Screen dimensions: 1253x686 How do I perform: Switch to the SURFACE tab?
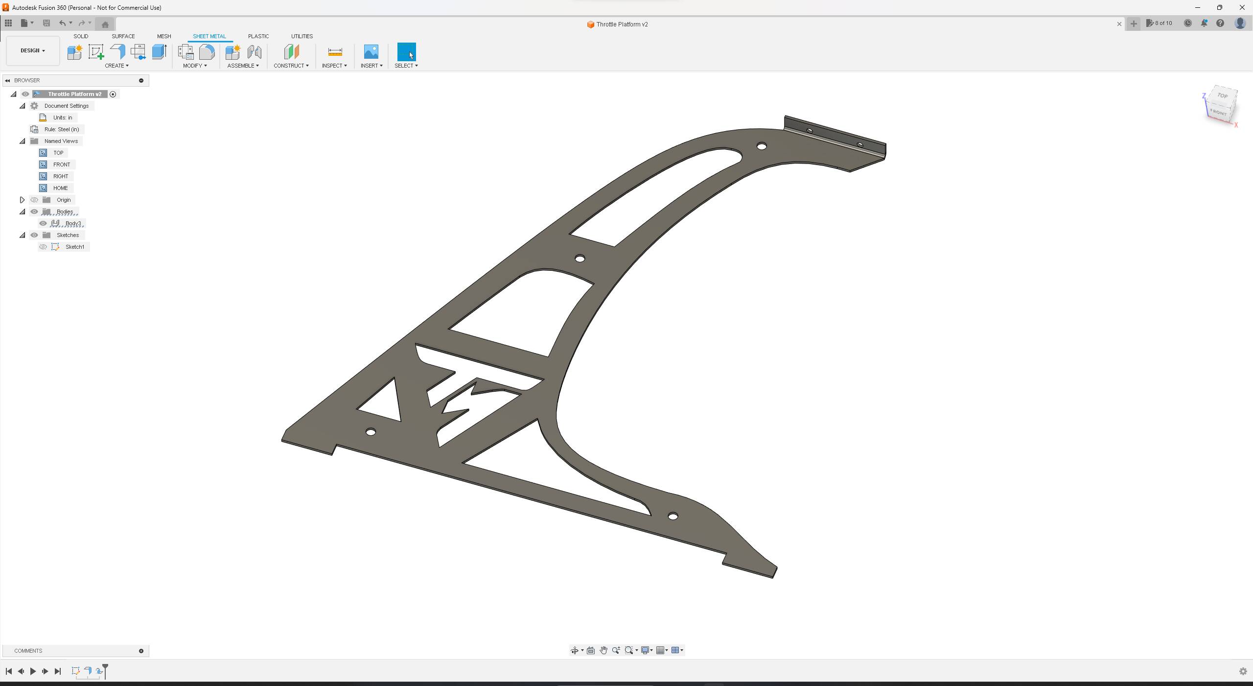(123, 36)
